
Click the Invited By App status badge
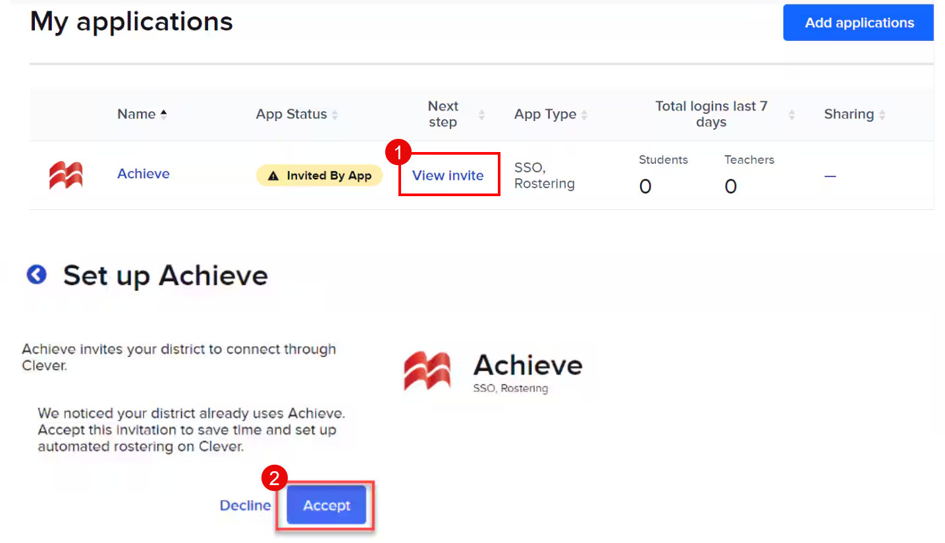(319, 175)
